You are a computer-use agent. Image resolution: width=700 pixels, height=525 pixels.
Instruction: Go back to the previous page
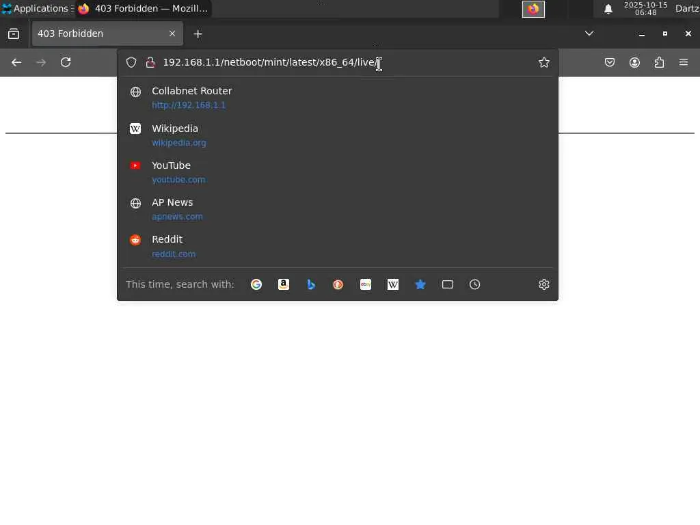click(16, 62)
